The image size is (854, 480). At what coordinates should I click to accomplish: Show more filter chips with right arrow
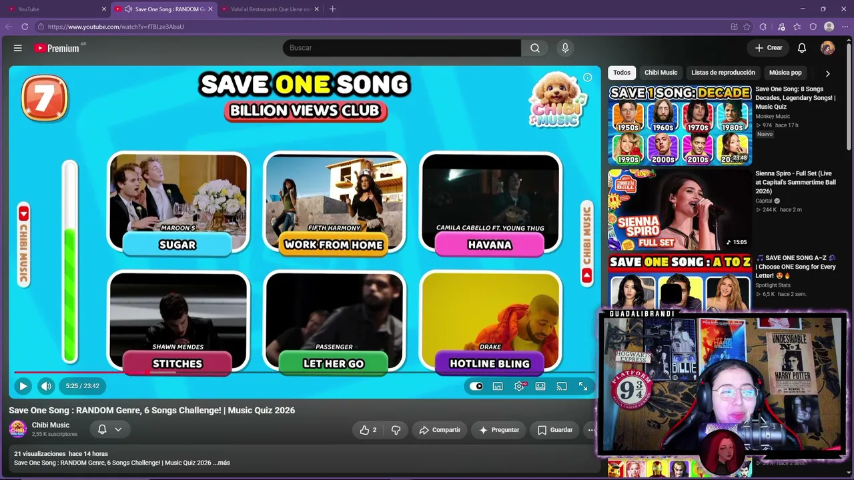pyautogui.click(x=827, y=73)
